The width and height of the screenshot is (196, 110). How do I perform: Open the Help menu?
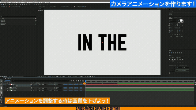pos(48,2)
